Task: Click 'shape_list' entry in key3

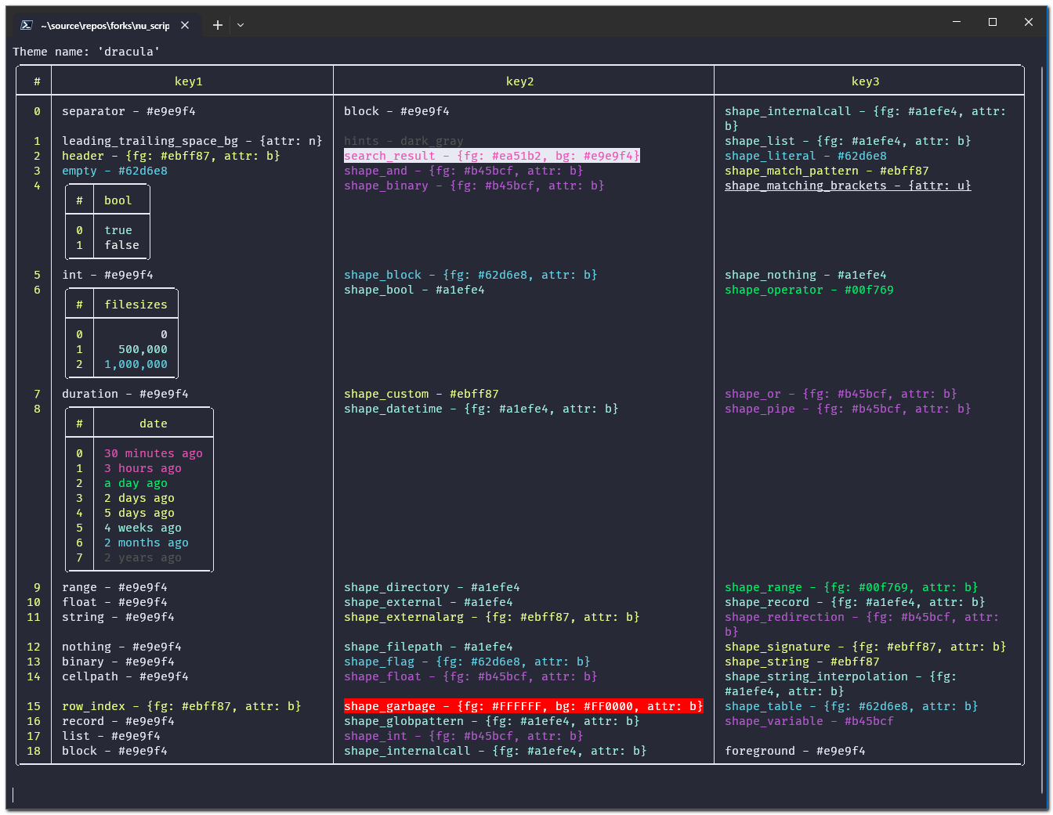Action: click(x=849, y=141)
